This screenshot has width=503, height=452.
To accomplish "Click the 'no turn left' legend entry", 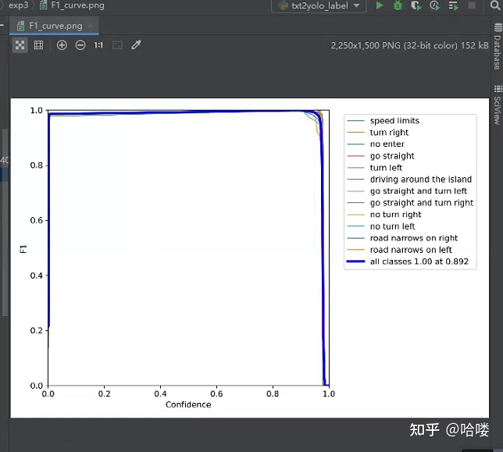I will 381,226.
